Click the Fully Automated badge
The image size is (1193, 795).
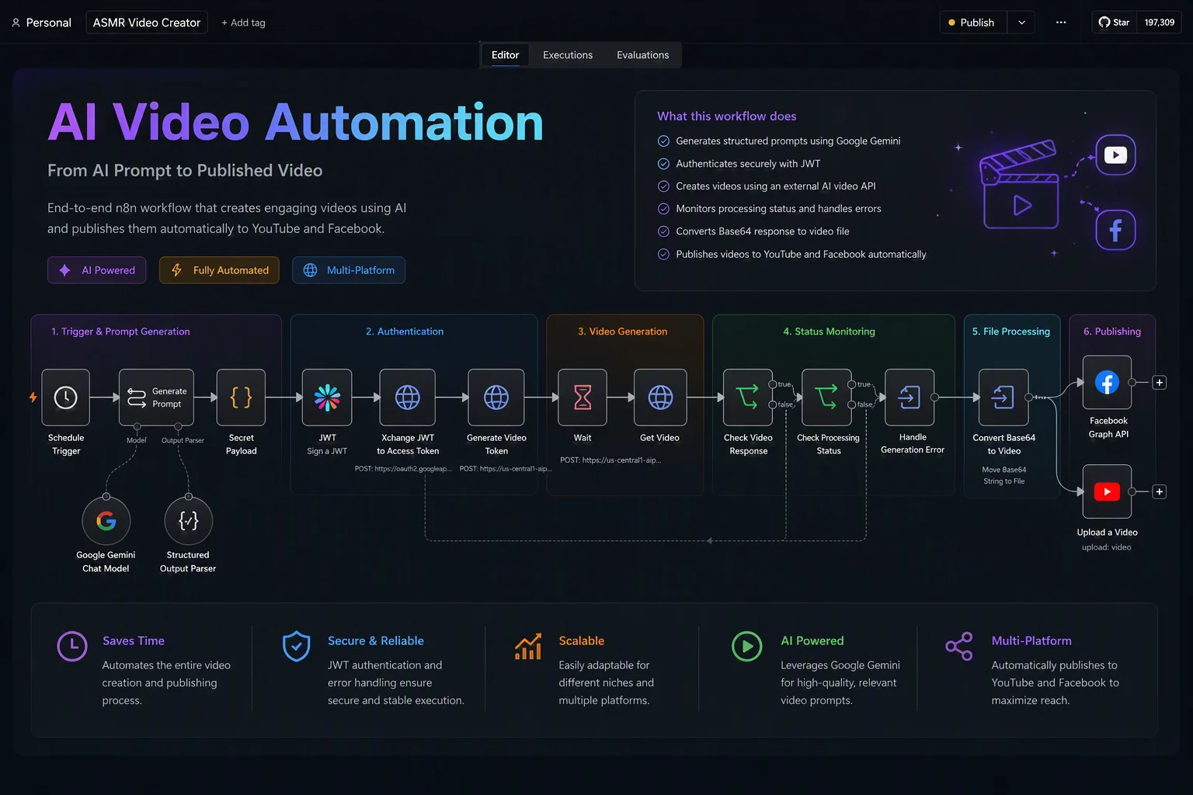coord(219,270)
